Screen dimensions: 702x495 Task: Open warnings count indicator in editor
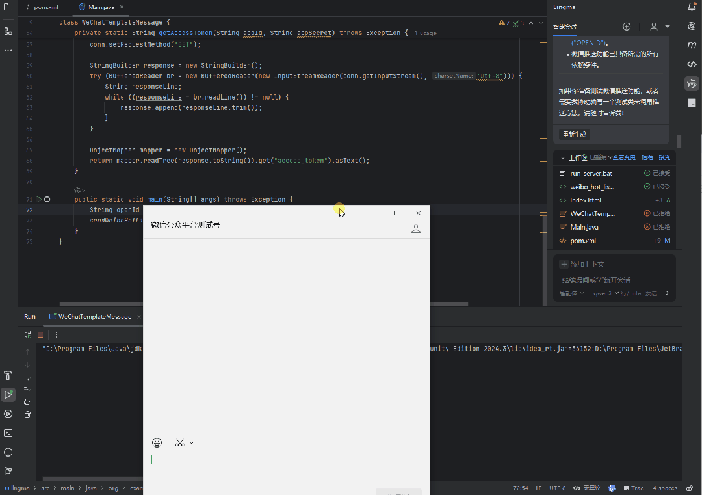pyautogui.click(x=504, y=23)
